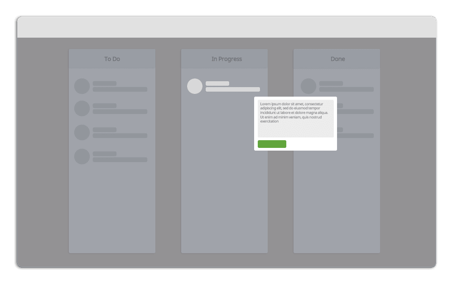Click the third To Do card's description bar

[120, 136]
